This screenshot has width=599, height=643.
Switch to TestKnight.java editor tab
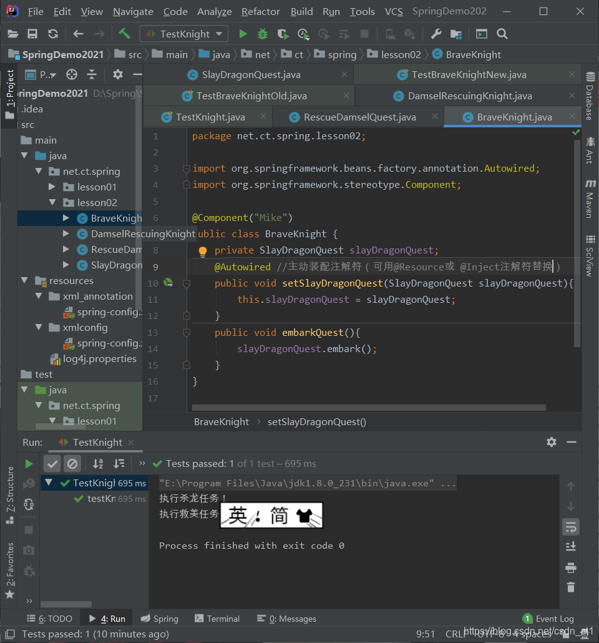pyautogui.click(x=210, y=117)
